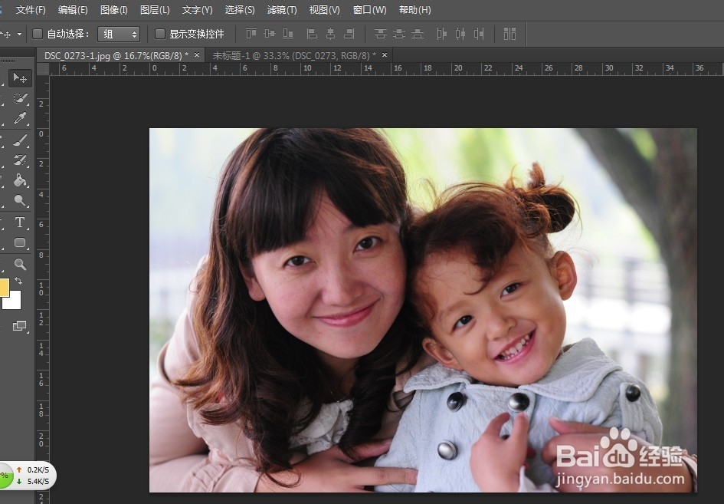
Task: Open the Move tool preset picker arrow
Action: point(19,35)
